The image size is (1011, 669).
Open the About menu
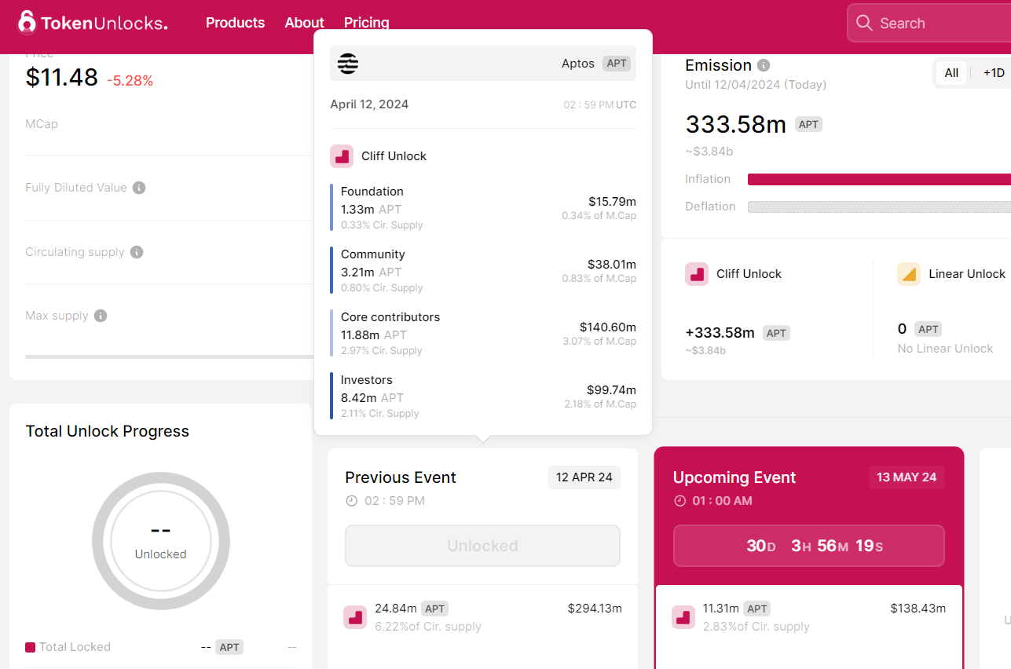point(304,23)
